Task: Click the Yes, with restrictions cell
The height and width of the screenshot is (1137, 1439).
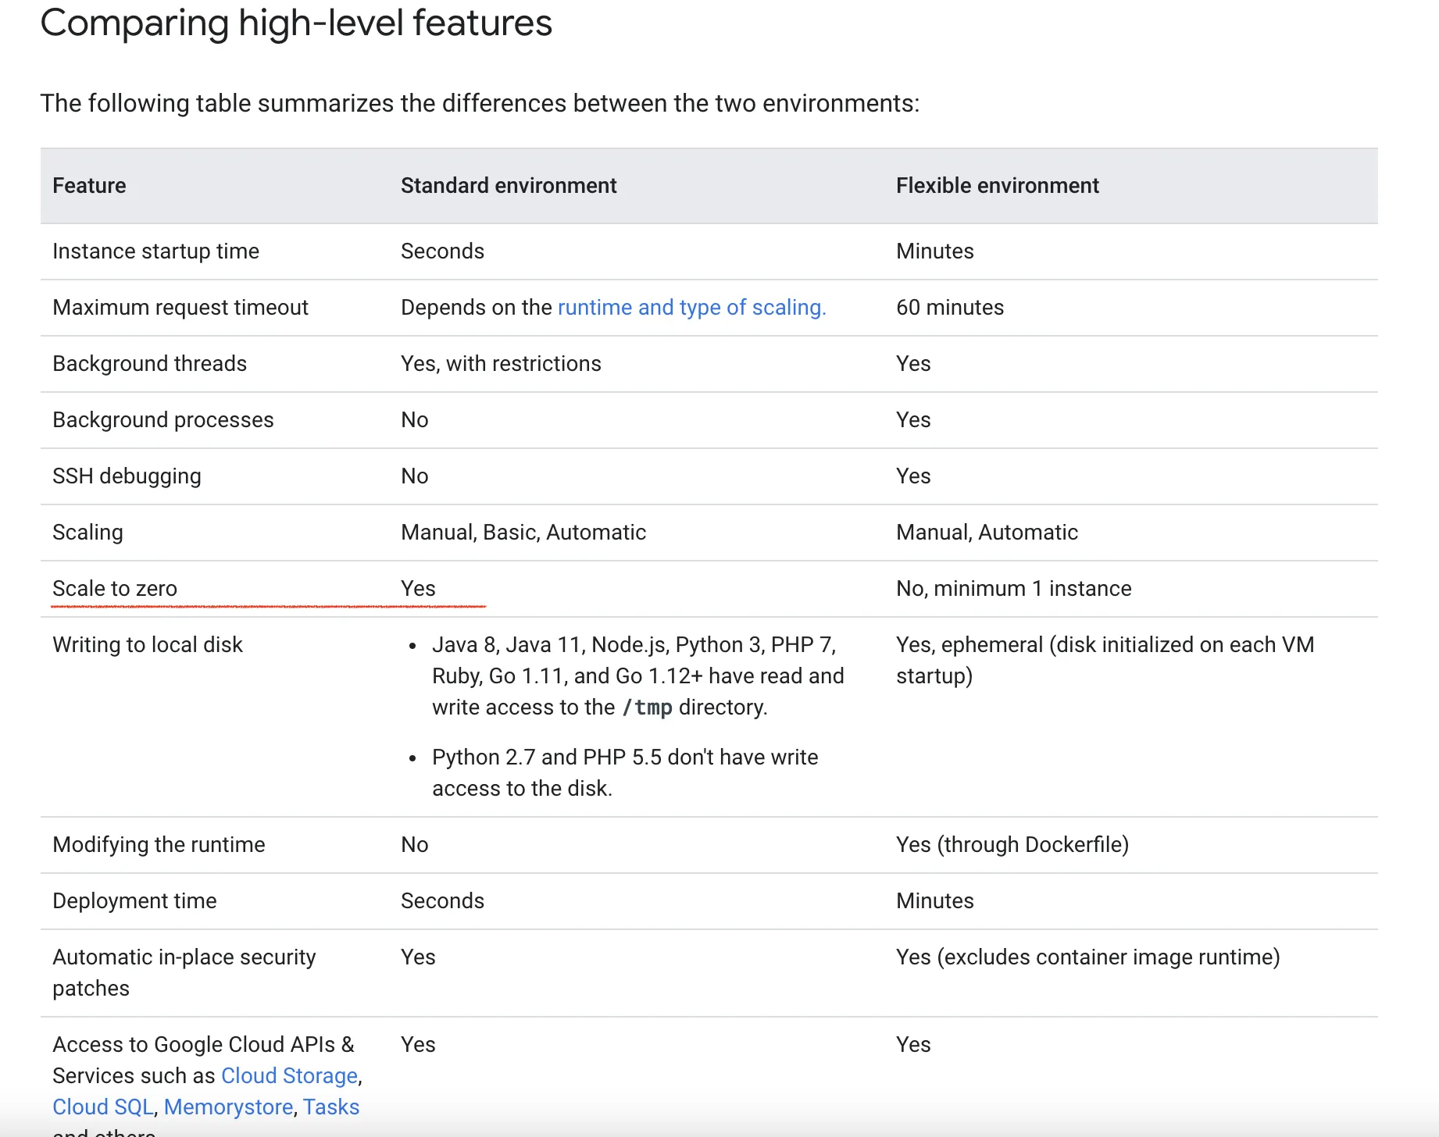Action: click(x=501, y=364)
